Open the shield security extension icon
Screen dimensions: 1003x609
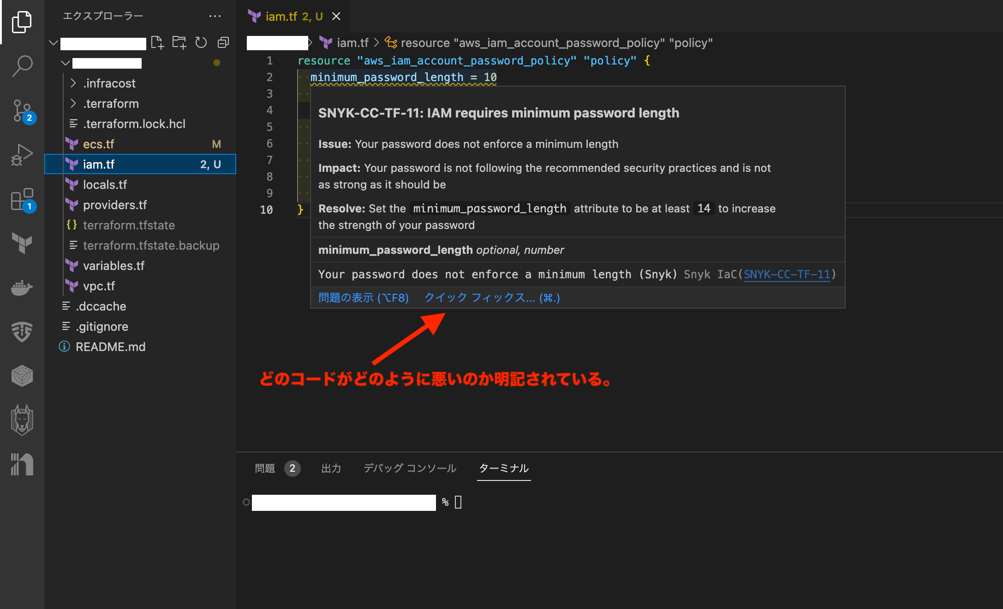(22, 332)
